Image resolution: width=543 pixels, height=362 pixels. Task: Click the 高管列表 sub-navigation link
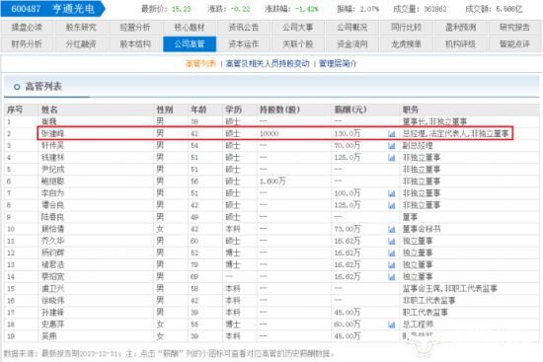[x=200, y=64]
